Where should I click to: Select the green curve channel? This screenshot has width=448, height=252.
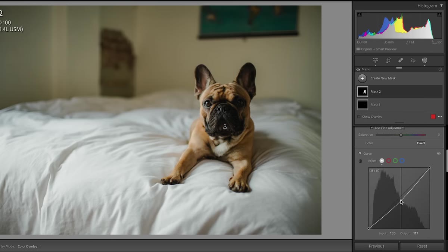395,161
